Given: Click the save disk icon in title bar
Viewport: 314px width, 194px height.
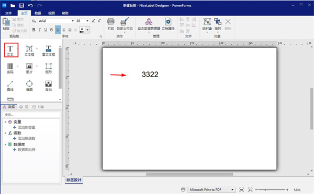Looking at the screenshot, I should (21, 6).
